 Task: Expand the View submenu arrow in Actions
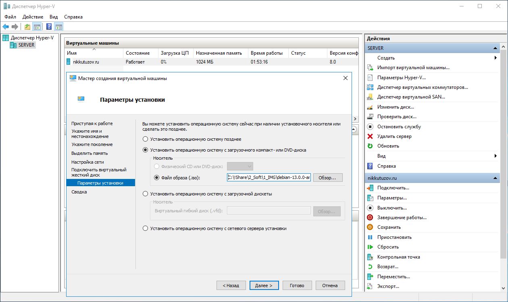495,156
